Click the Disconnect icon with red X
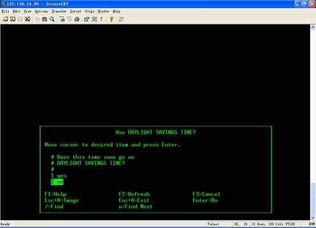 pyautogui.click(x=27, y=19)
